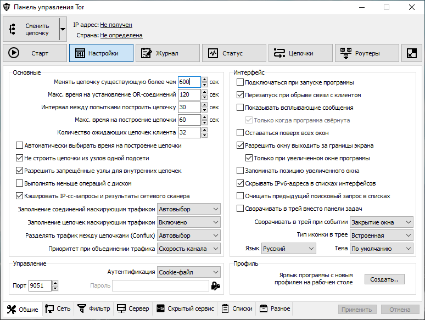The image size is (425, 320).
Task: Click the Журнал notepad icon
Action: 147,53
